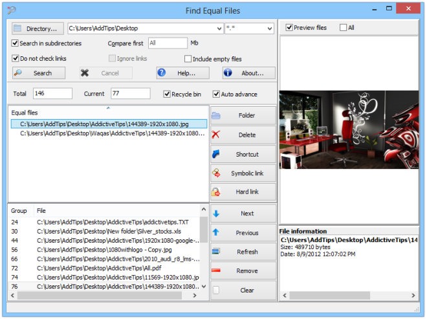Click the Search button

click(39, 73)
